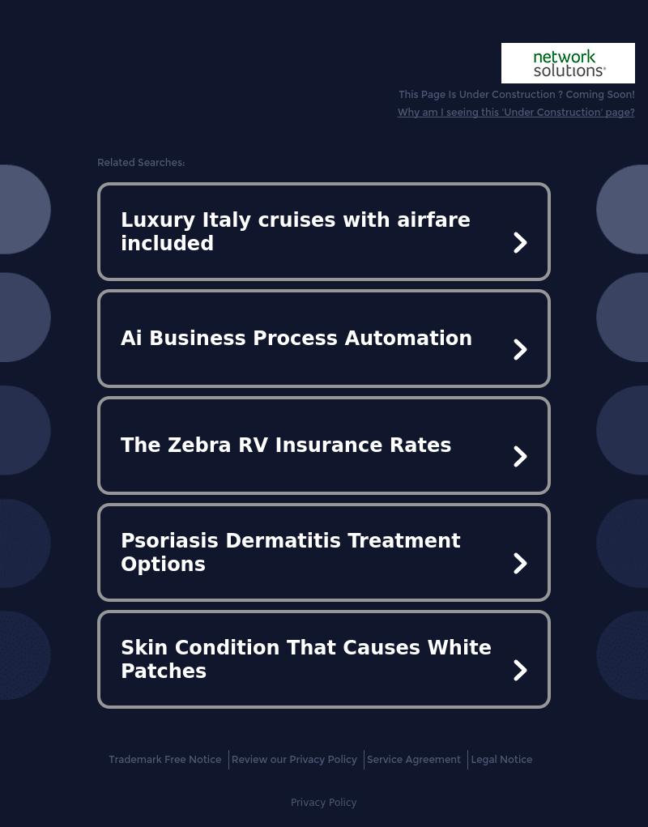This screenshot has width=648, height=827.
Task: Click the chevron next to Ai Business Process Automation
Action: tap(520, 349)
